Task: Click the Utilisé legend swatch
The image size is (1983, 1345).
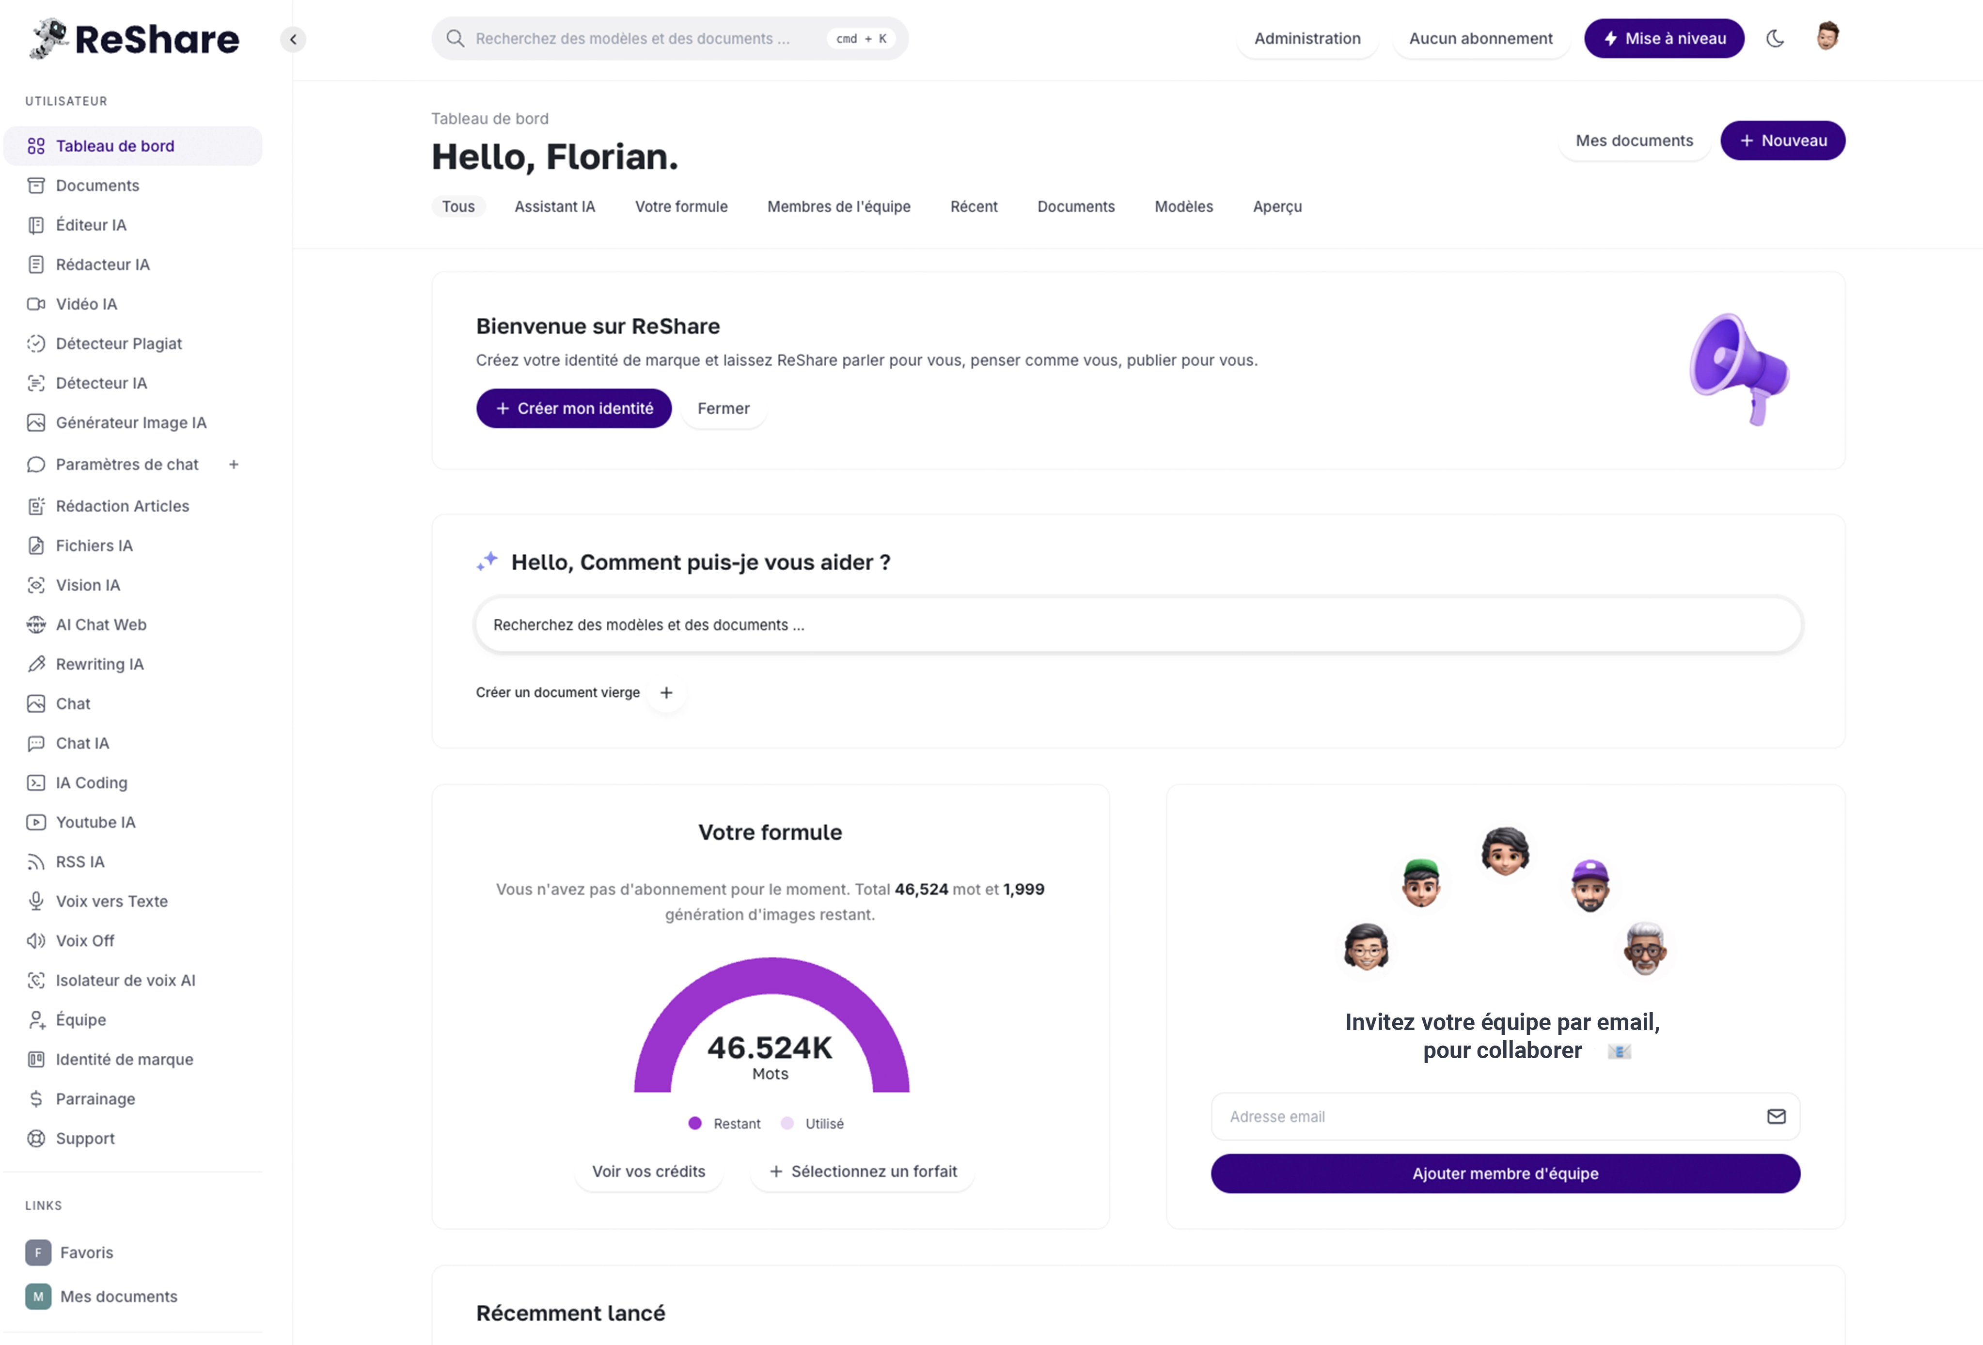Action: click(787, 1123)
